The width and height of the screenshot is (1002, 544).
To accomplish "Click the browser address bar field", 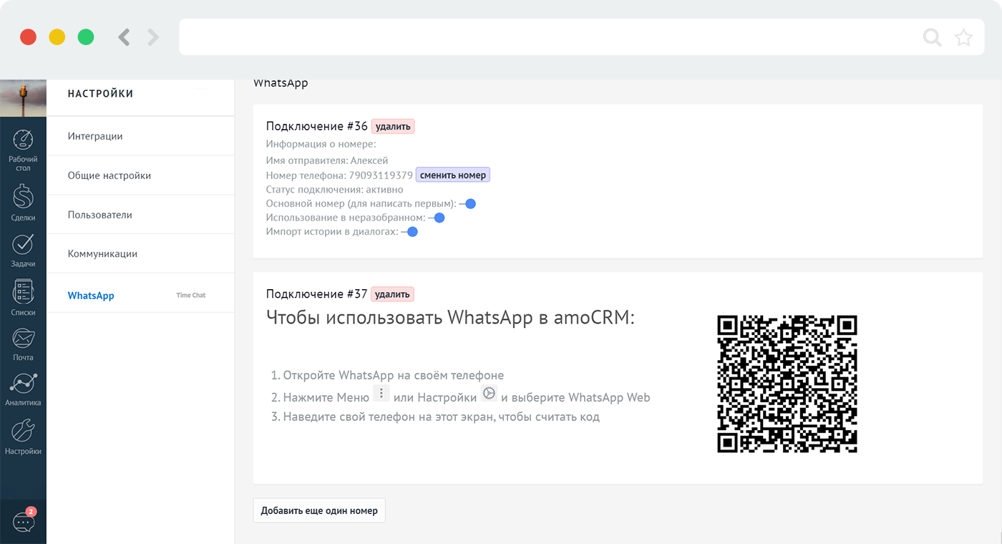I will click(x=583, y=37).
